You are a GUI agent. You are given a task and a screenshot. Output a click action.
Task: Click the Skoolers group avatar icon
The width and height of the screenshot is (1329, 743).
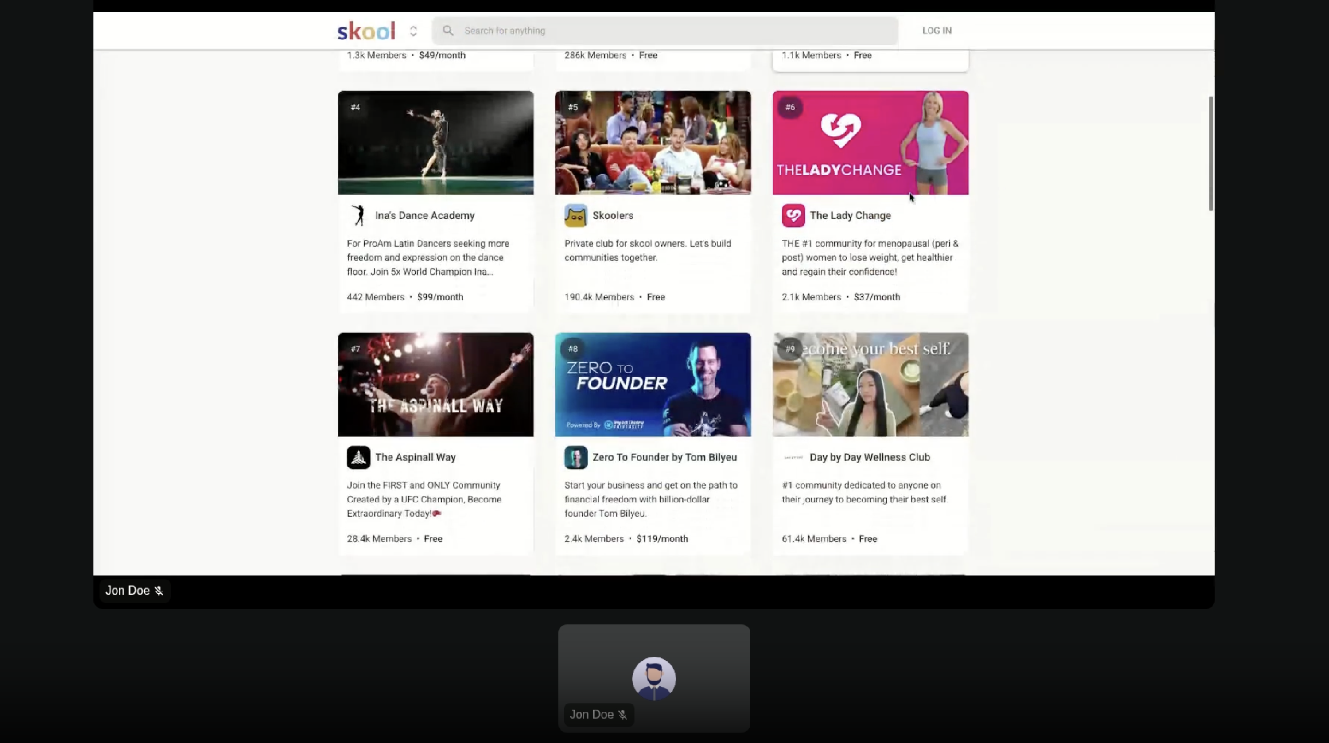575,216
